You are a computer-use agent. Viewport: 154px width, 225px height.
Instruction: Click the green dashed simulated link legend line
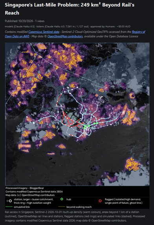9,207
